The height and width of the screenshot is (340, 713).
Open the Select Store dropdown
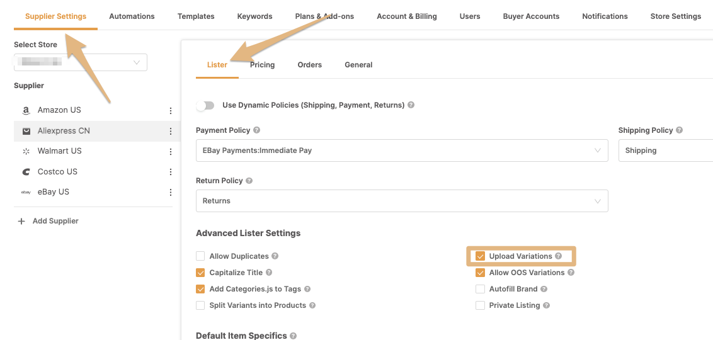81,62
